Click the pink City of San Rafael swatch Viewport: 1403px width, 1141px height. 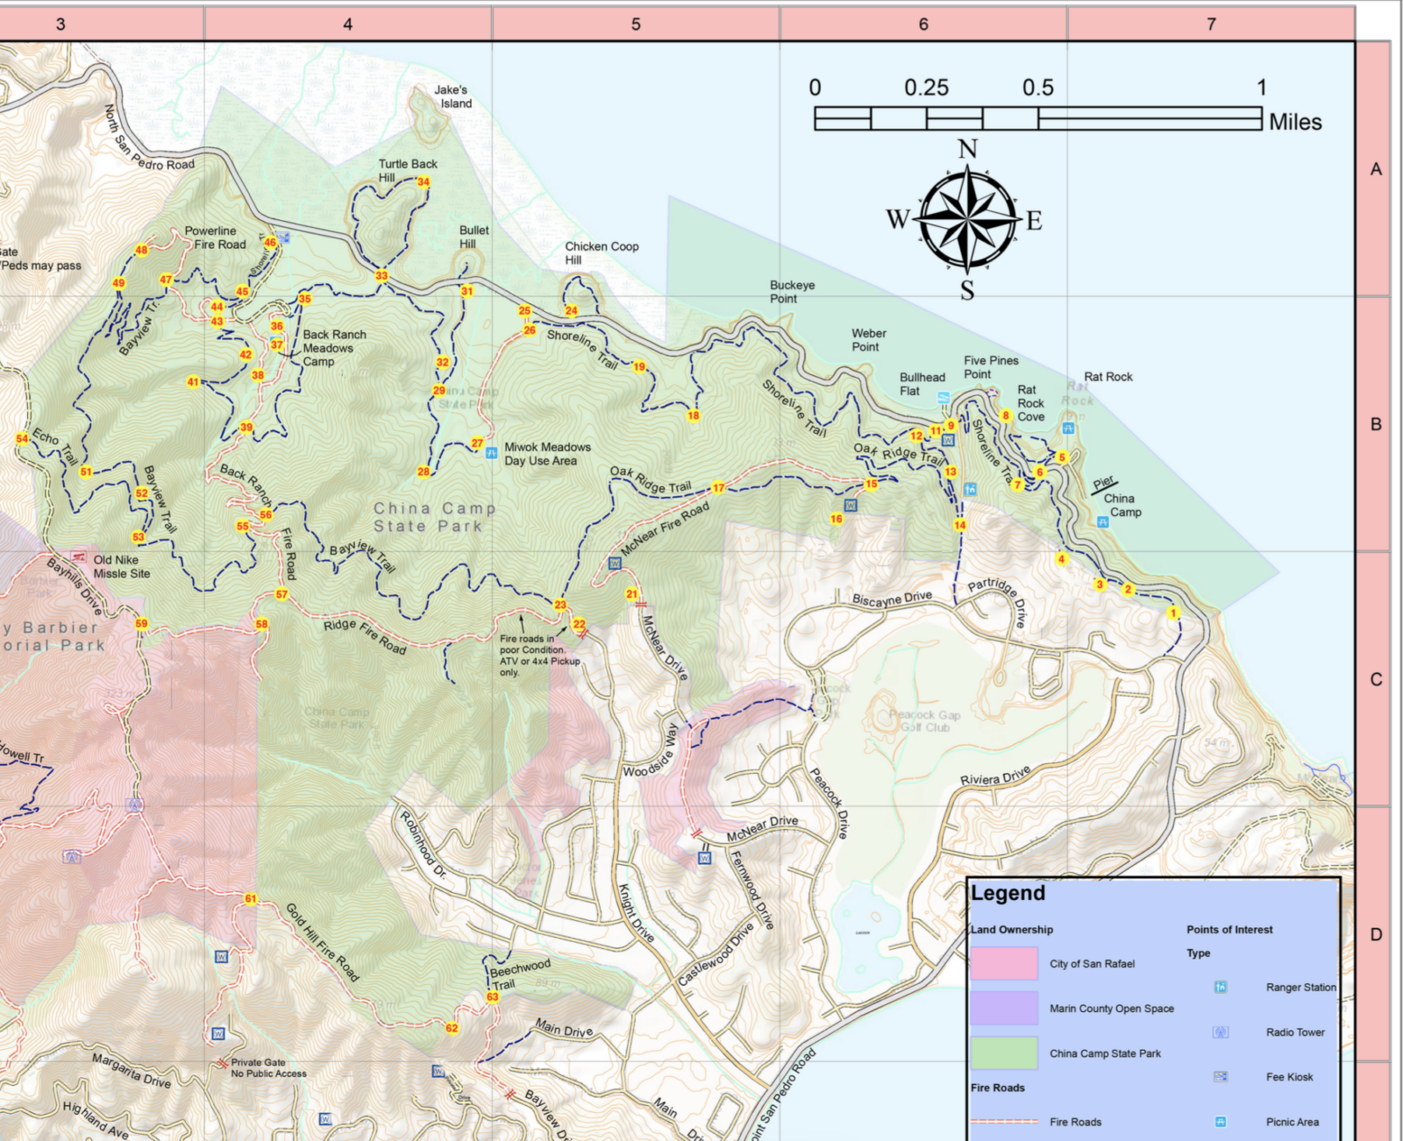tap(1004, 963)
